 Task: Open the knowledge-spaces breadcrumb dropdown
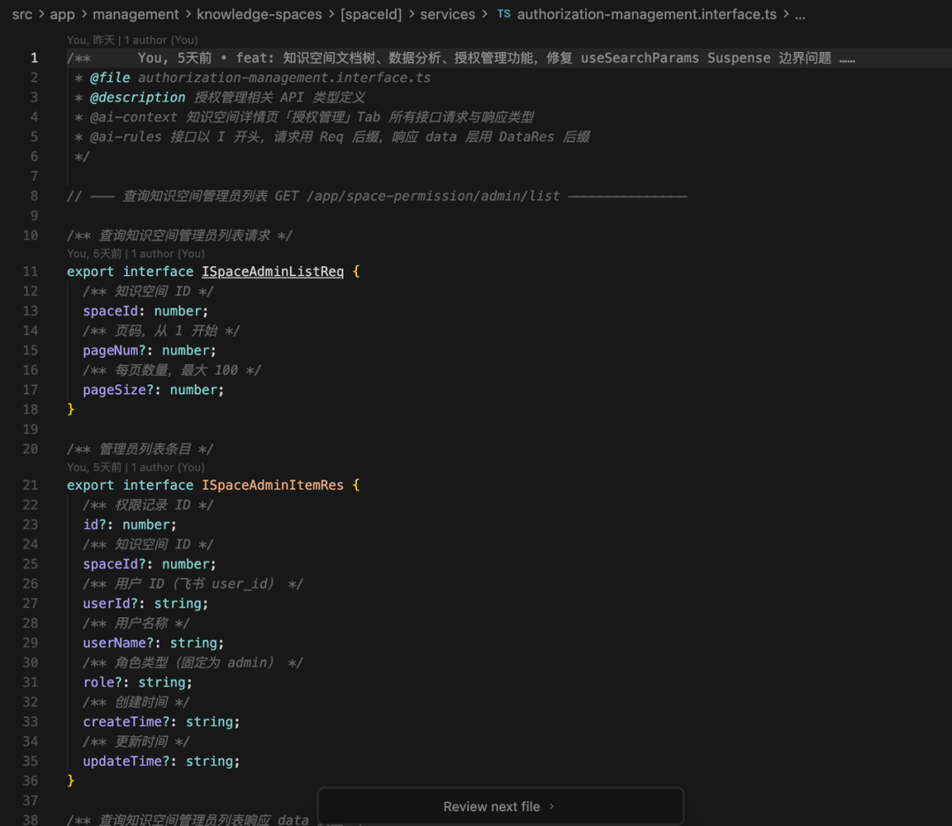pos(259,14)
